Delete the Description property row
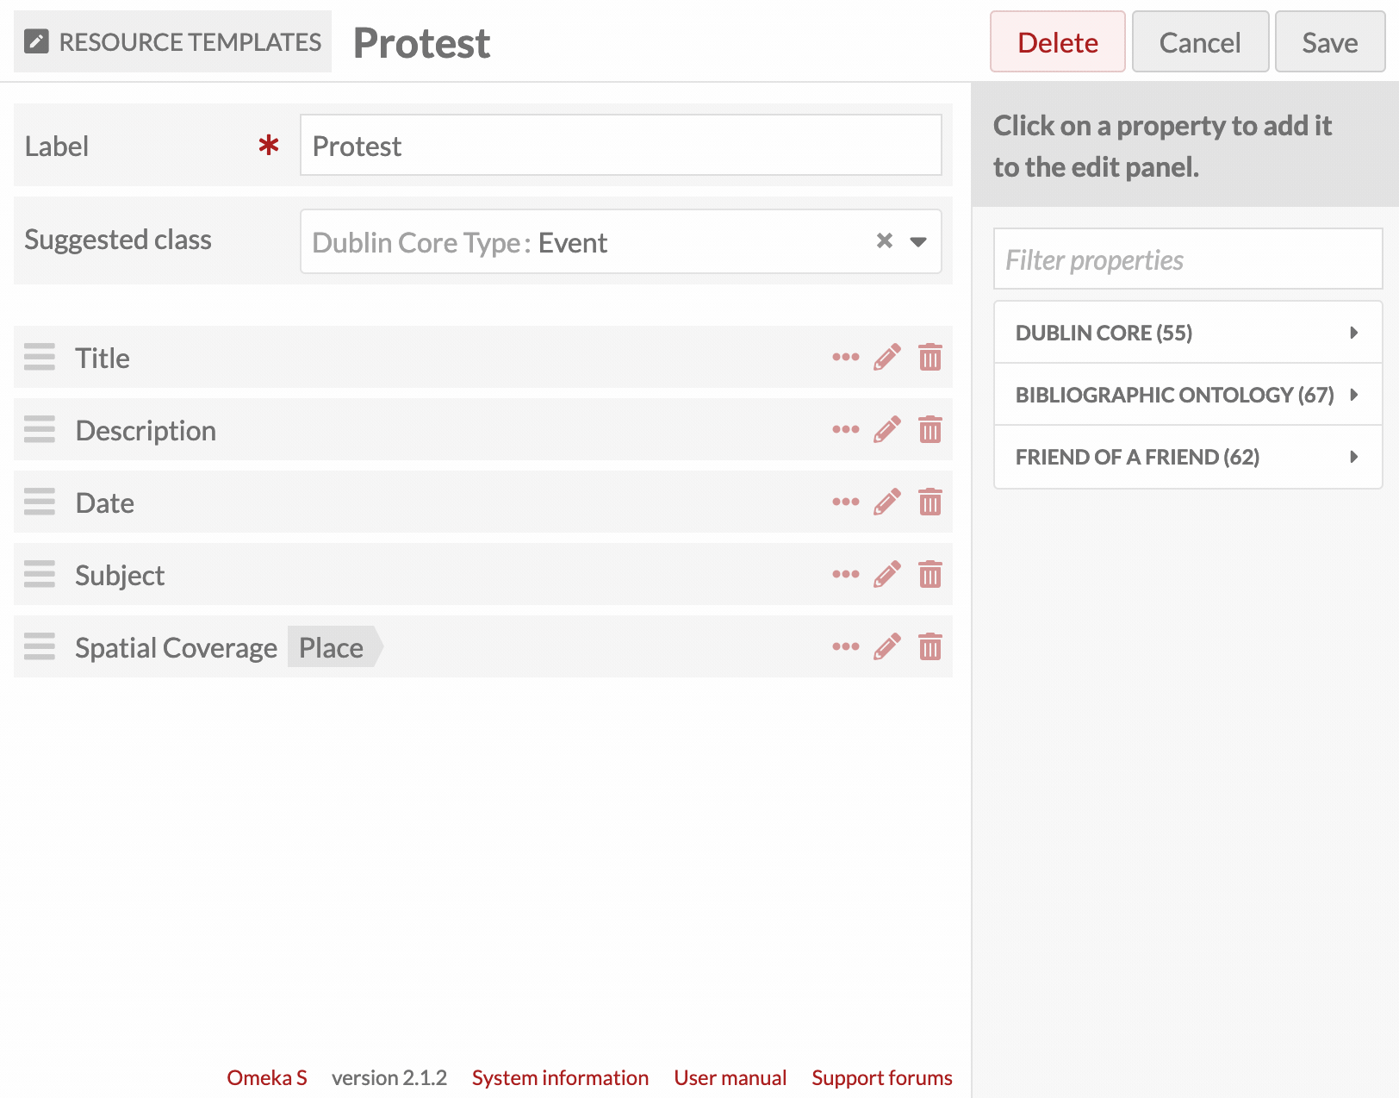 (930, 429)
